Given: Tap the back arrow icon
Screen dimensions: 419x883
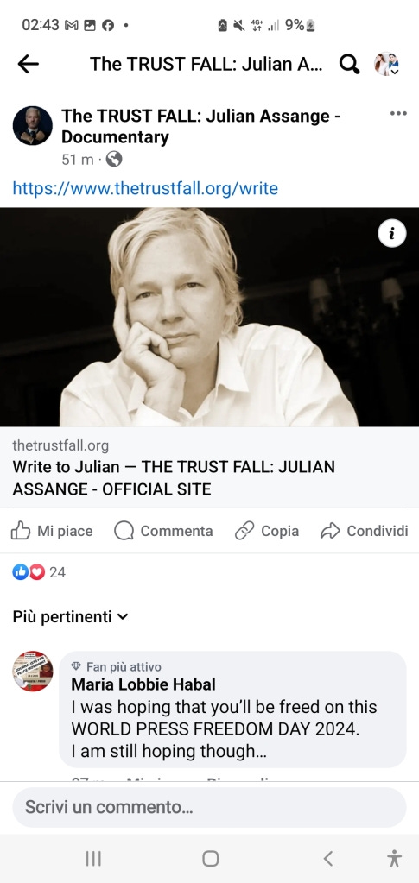Looking at the screenshot, I should pyautogui.click(x=28, y=64).
